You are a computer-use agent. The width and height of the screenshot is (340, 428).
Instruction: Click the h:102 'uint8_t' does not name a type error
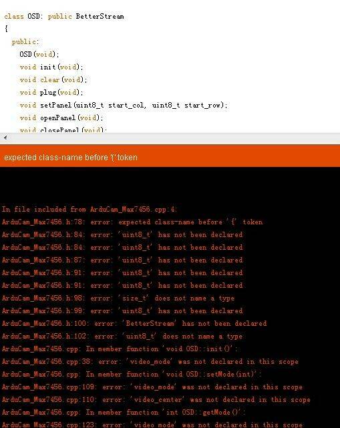(x=122, y=336)
